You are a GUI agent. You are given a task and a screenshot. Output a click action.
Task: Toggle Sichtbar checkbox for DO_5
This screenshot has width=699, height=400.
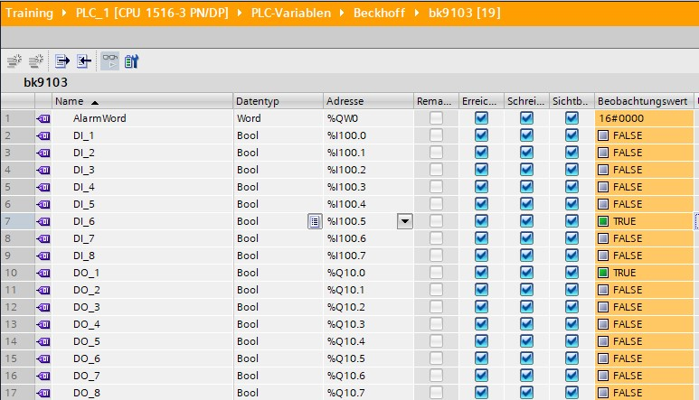[x=571, y=341]
